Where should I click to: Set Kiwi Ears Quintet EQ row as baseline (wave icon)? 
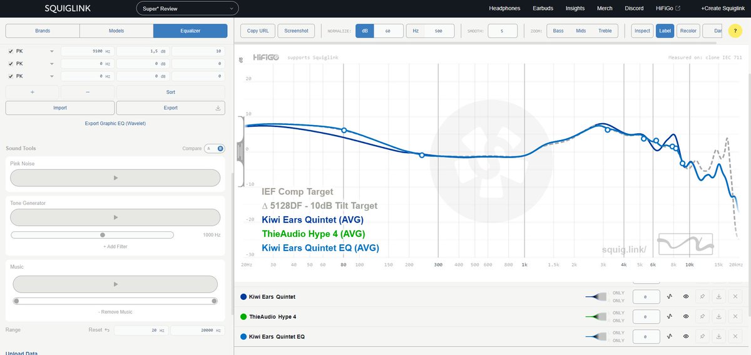(670, 337)
